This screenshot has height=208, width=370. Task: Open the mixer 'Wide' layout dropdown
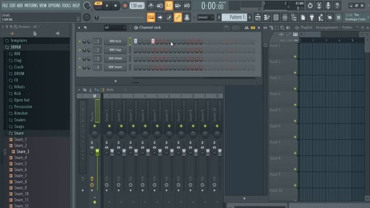[116, 90]
